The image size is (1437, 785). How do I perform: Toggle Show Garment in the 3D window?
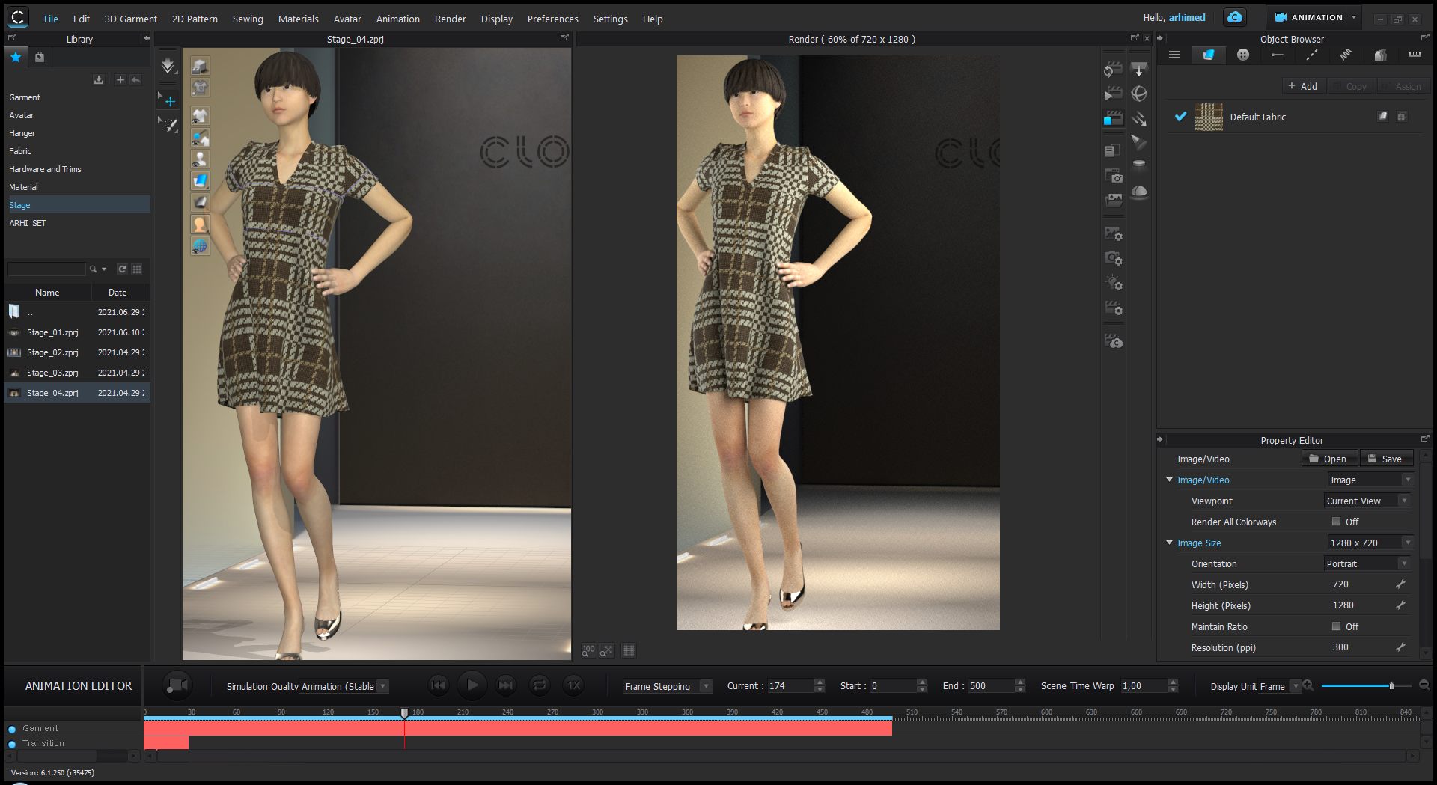(200, 116)
